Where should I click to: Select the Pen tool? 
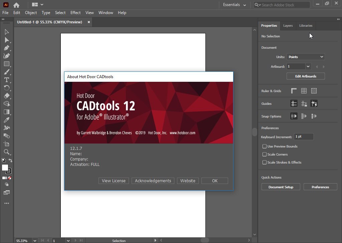tap(7, 48)
